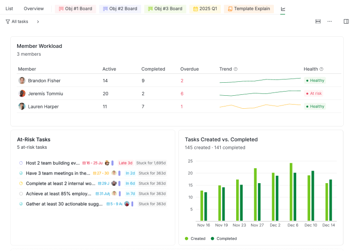Click the Stuck for 1,695d badge
Screen dimensions: 354x251
click(151, 163)
